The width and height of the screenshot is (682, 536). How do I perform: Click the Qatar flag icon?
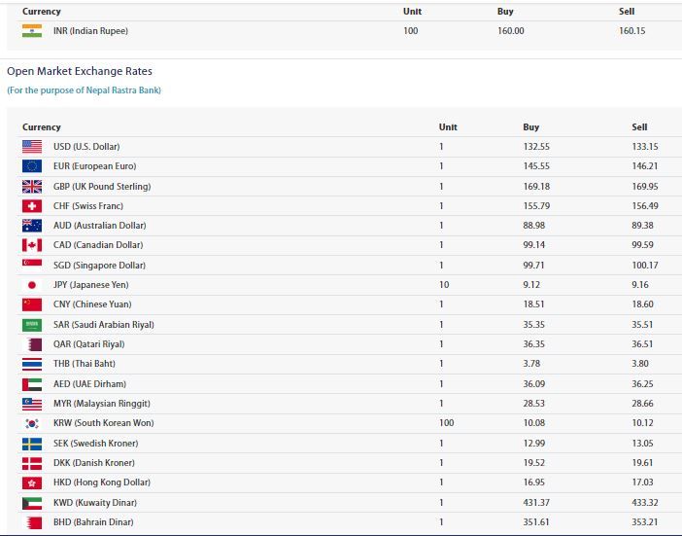tap(32, 344)
